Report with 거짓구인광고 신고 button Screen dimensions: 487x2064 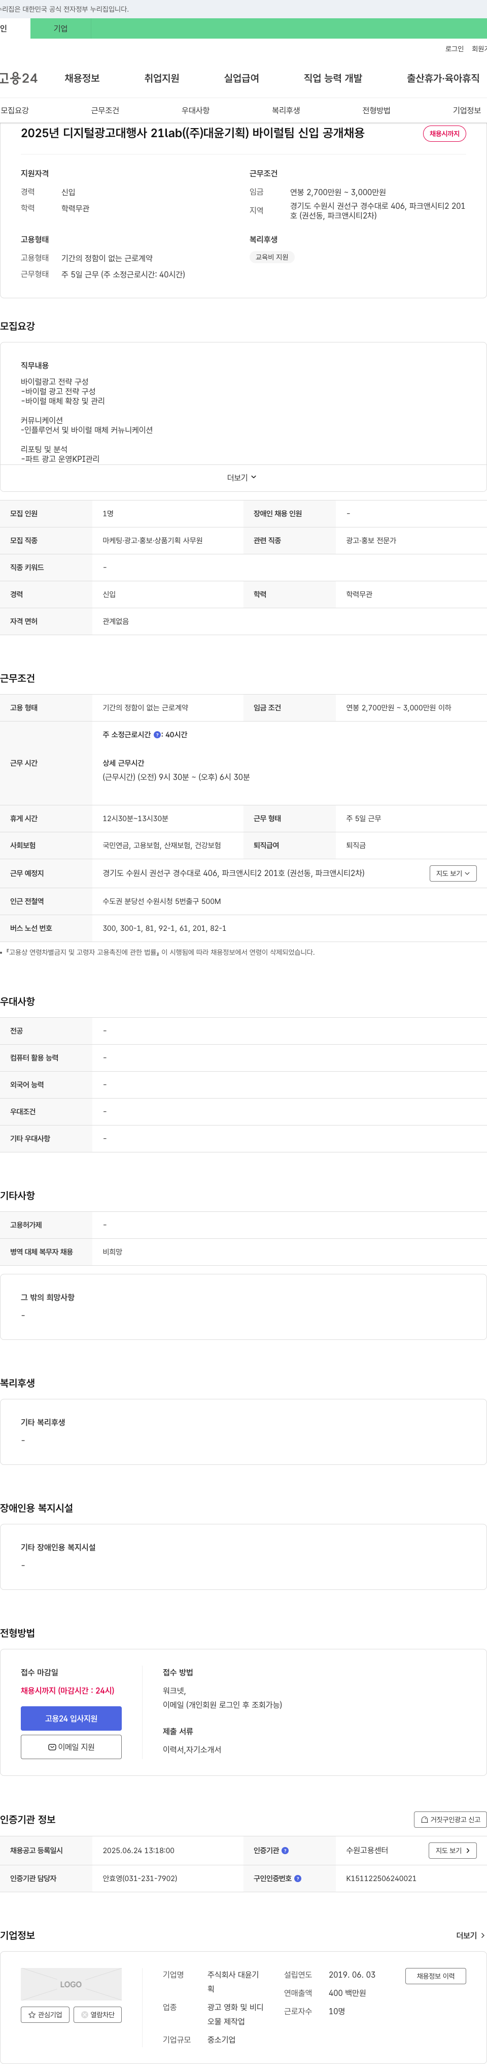point(450,1820)
